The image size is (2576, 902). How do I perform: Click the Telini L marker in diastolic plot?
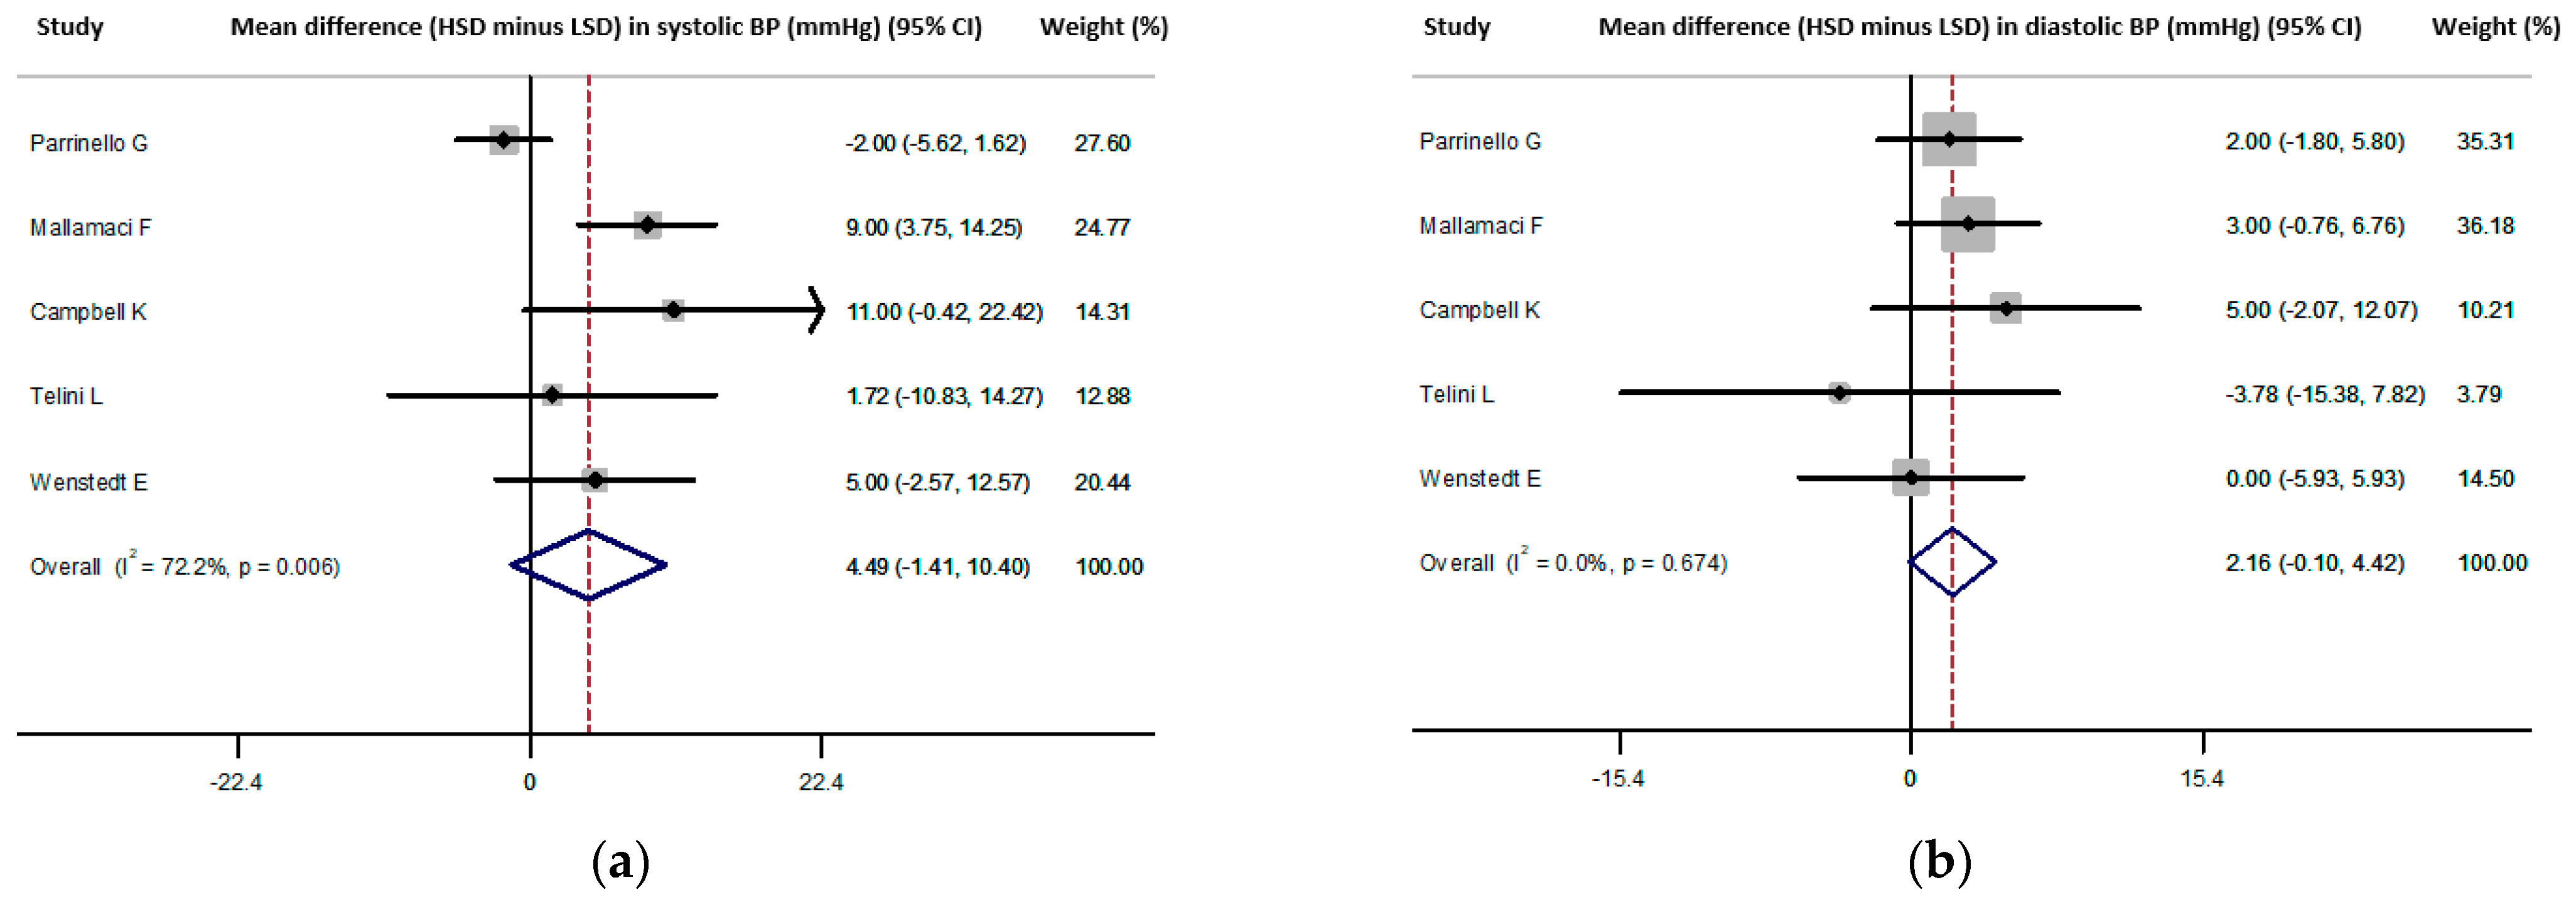tap(1839, 393)
